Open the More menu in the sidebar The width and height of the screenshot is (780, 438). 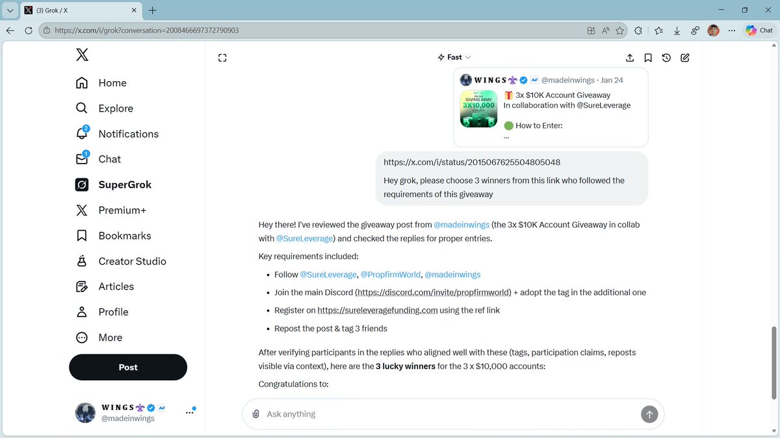pyautogui.click(x=109, y=337)
